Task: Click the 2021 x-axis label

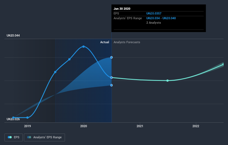Action: click(140, 126)
